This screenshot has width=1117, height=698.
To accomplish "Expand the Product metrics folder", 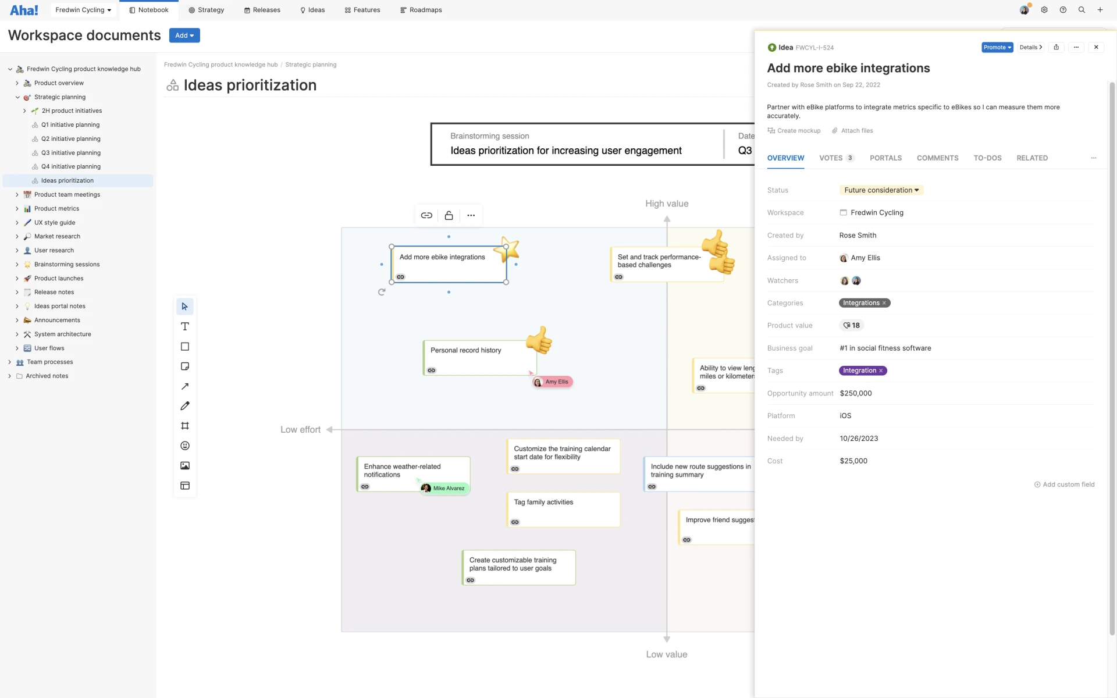I will click(17, 209).
